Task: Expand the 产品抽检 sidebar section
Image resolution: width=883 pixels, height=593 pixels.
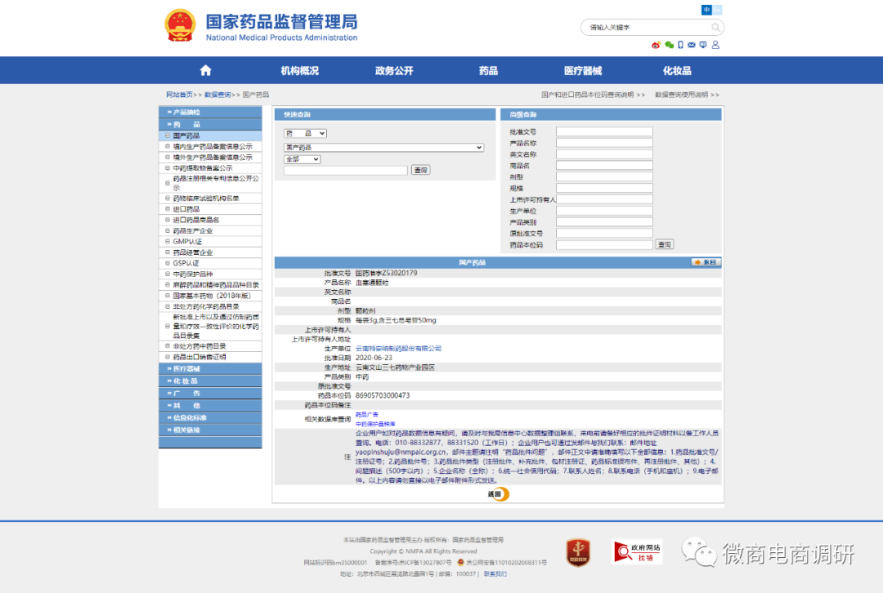Action: pyautogui.click(x=210, y=112)
